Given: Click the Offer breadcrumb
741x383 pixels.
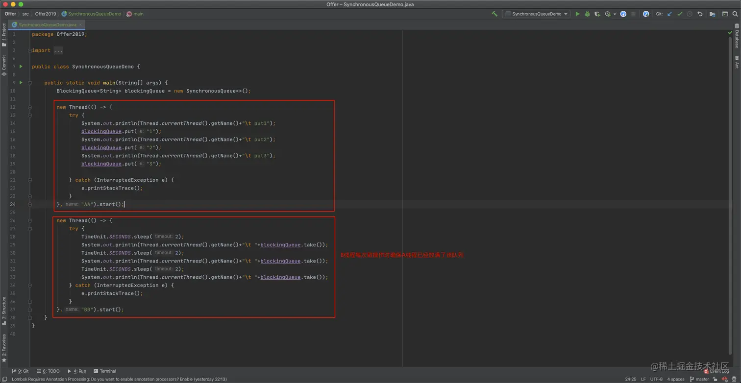Looking at the screenshot, I should pyautogui.click(x=10, y=14).
